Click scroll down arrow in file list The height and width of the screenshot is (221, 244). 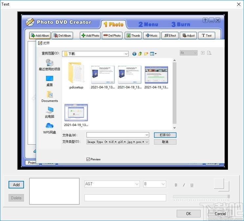(174, 128)
